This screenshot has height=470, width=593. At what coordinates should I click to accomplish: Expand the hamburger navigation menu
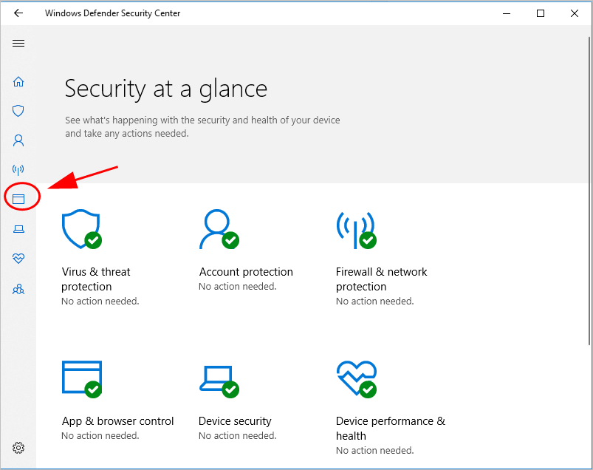click(x=18, y=44)
